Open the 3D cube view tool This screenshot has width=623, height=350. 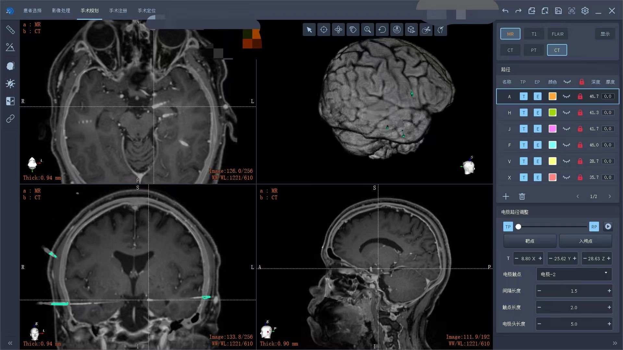pos(411,30)
